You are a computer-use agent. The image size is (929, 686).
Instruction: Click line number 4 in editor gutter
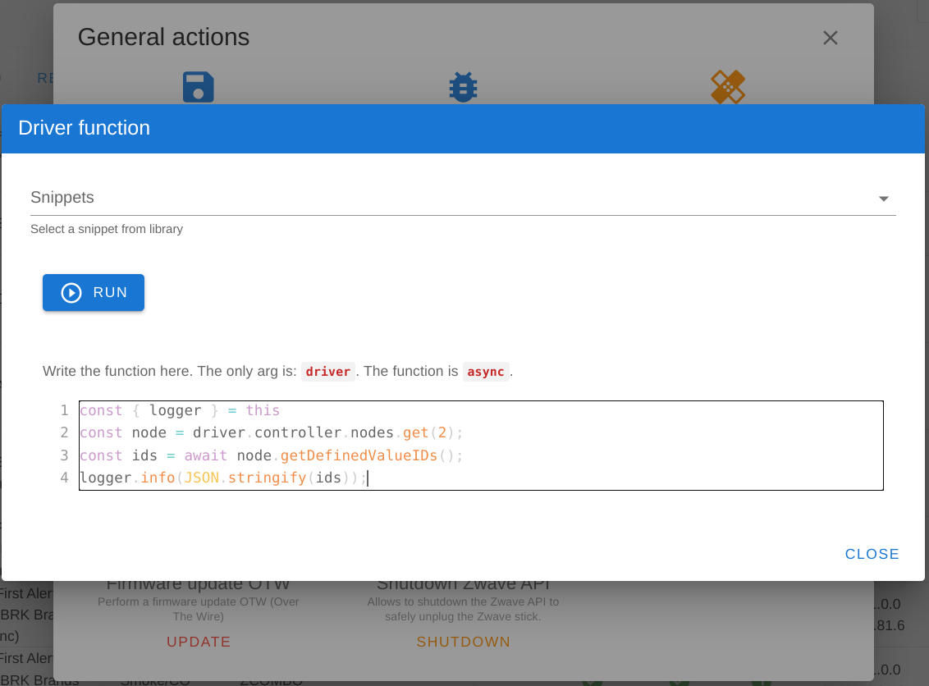click(65, 478)
